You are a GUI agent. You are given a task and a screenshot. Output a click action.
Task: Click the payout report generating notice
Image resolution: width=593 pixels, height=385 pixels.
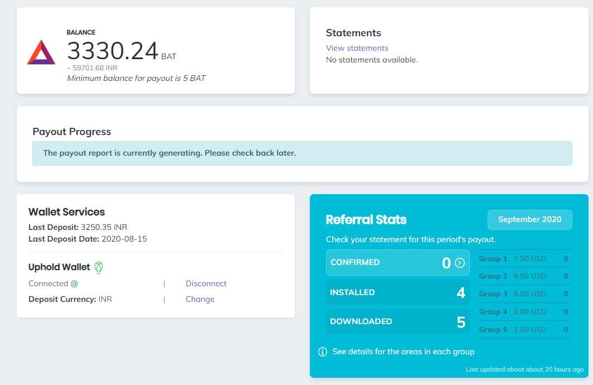302,153
